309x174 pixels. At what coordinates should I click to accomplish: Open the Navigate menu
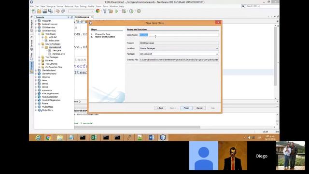[x=51, y=6]
